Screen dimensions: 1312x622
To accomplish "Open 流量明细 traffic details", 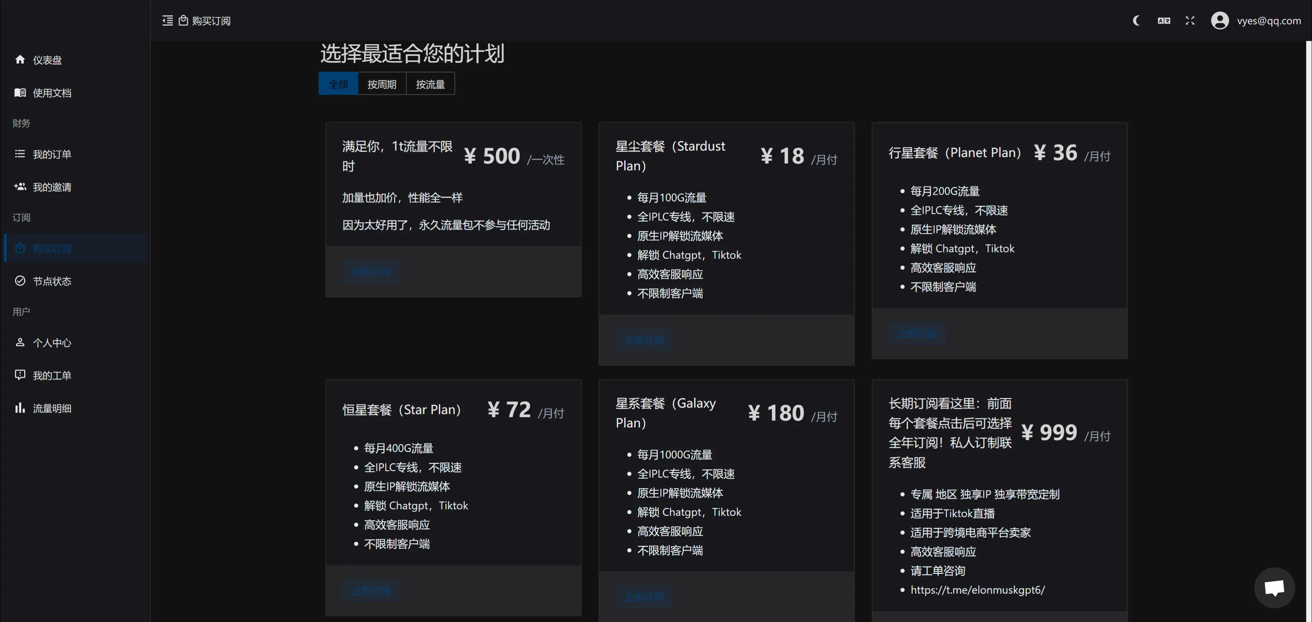I will 76,408.
